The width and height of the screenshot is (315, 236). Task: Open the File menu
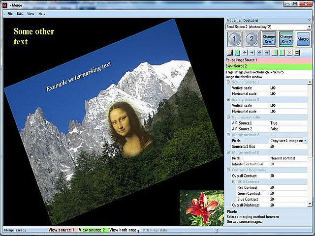tap(10, 13)
